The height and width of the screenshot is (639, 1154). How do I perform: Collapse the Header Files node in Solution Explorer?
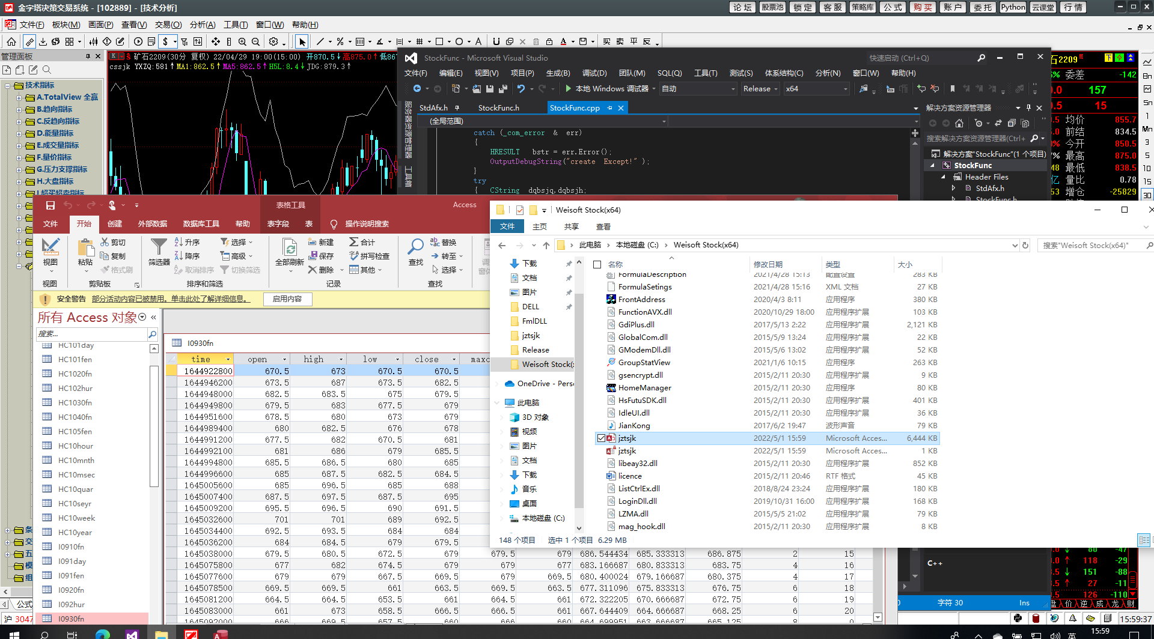click(943, 177)
